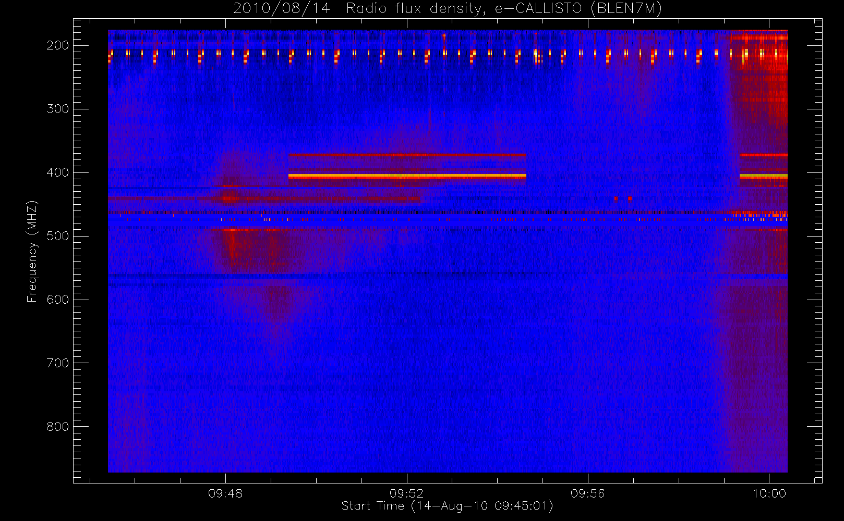This screenshot has width=844, height=521.
Task: Click the 800 frequency tick label
Action: pos(57,427)
